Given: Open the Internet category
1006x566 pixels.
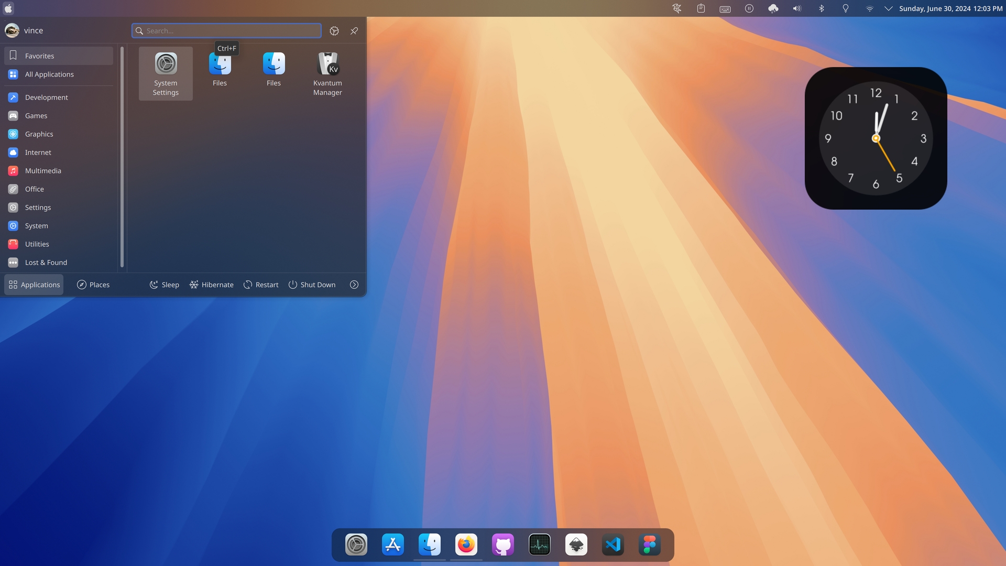Looking at the screenshot, I should point(59,153).
